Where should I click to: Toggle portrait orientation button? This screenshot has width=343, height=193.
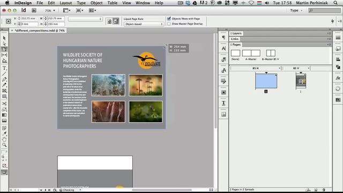[x=109, y=21]
